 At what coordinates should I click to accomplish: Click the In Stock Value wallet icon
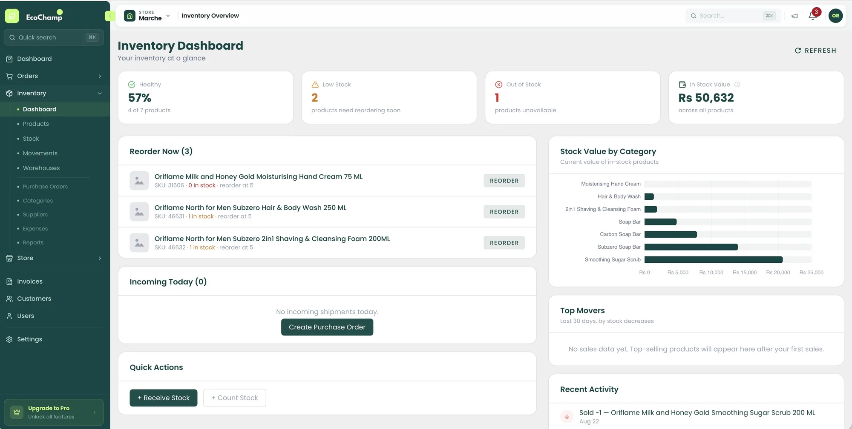click(x=682, y=85)
